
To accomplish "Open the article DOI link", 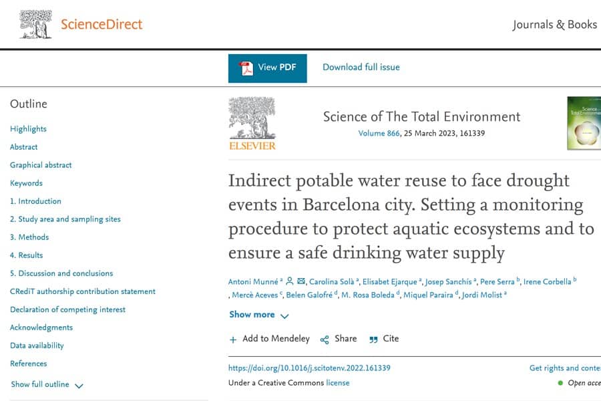I will (309, 368).
